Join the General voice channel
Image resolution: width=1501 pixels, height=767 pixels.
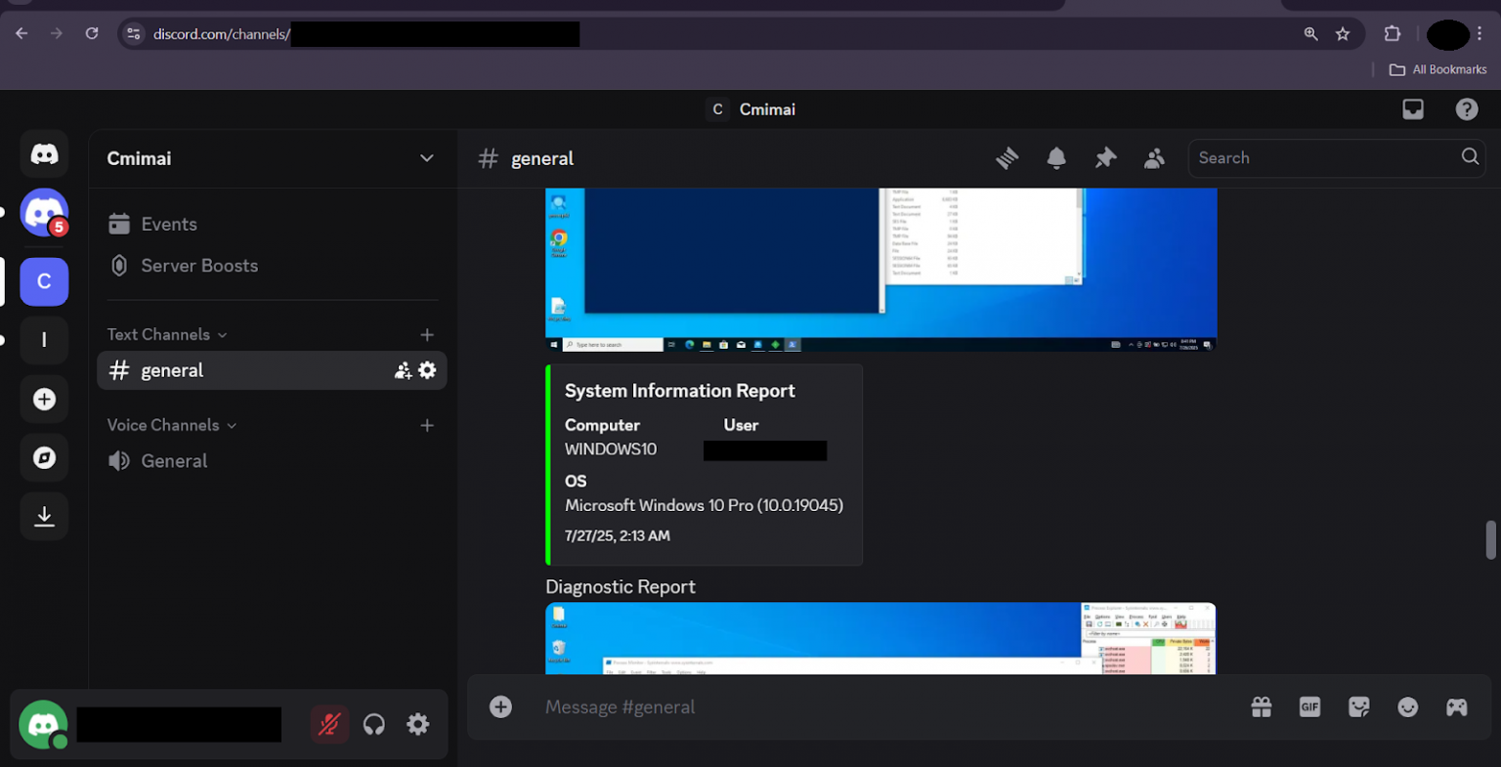[174, 461]
